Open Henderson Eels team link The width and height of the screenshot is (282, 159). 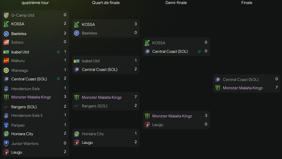coord(25,89)
